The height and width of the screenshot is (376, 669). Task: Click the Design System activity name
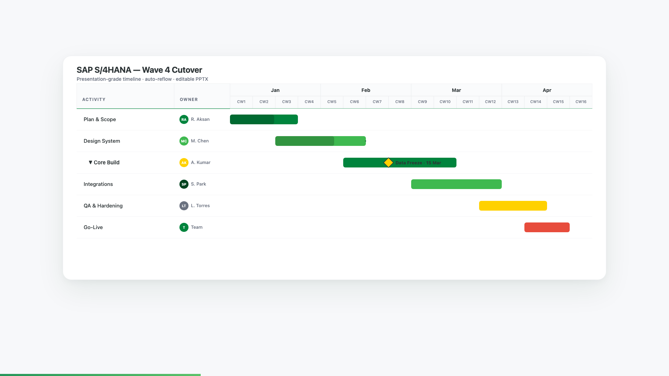pos(102,141)
